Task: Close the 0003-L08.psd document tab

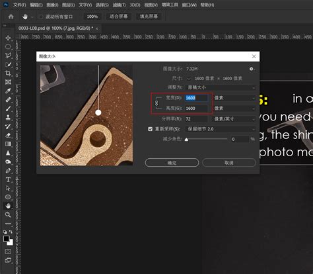Action: [x=97, y=28]
